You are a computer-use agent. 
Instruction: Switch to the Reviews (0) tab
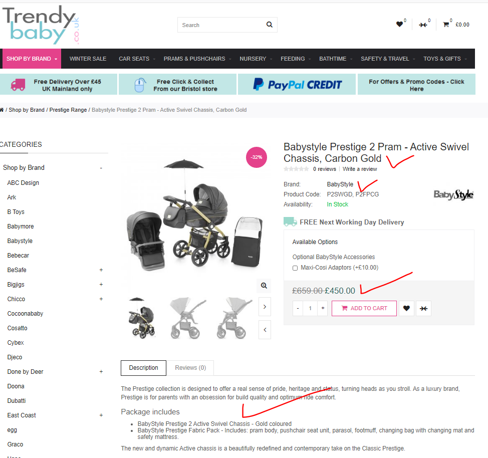pos(190,368)
